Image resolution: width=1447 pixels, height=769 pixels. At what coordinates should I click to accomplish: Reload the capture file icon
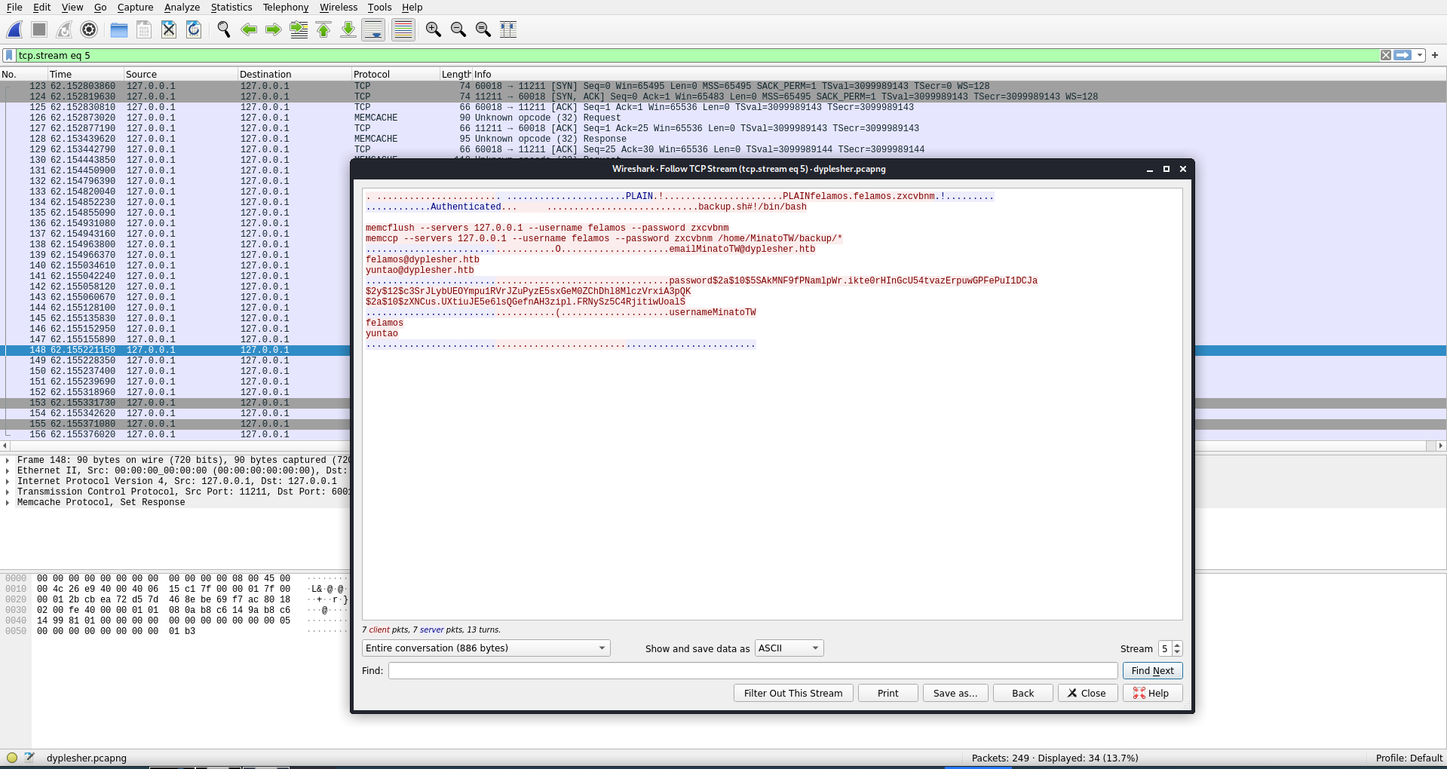(x=194, y=29)
